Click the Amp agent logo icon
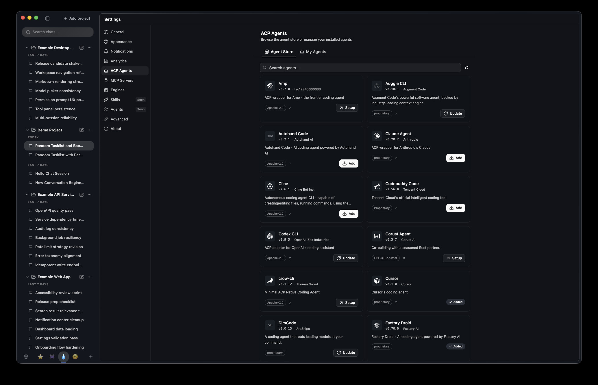Screen dimensions: 598x385 [270, 86]
